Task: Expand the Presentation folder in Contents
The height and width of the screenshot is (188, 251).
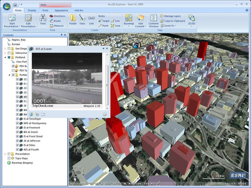Action: (5, 154)
